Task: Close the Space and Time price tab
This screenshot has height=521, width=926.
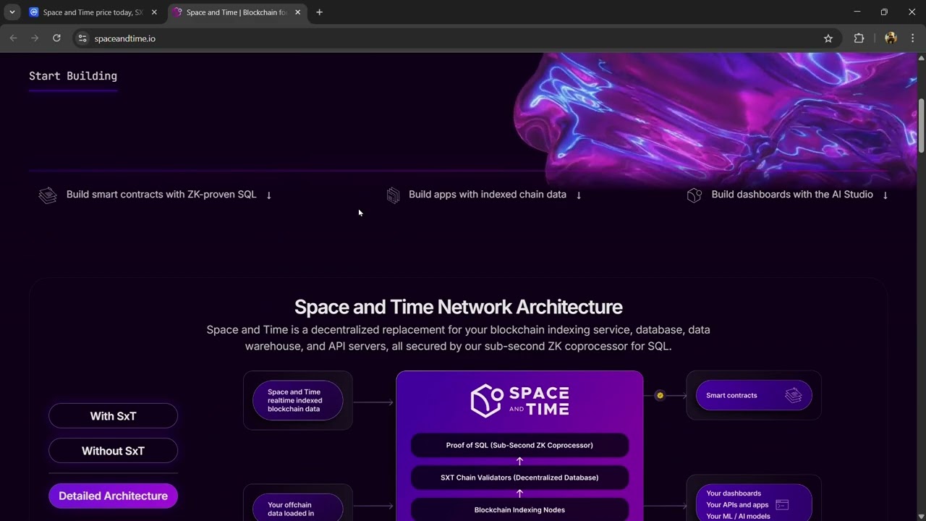Action: (x=154, y=12)
